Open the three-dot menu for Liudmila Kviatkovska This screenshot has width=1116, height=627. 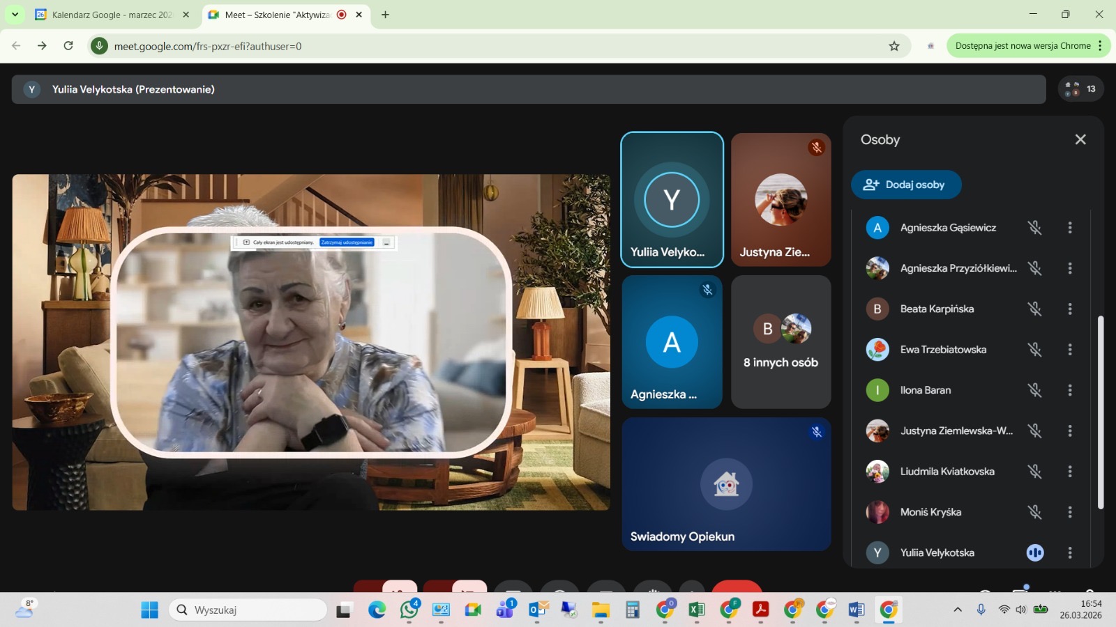[1070, 472]
